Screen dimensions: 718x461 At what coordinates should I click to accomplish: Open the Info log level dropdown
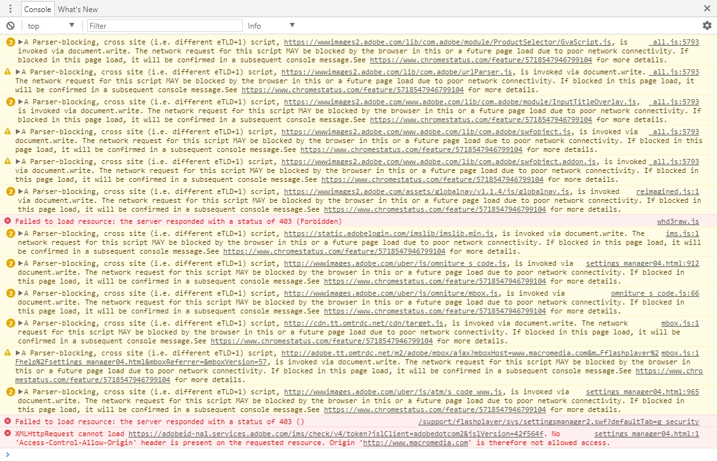click(271, 25)
